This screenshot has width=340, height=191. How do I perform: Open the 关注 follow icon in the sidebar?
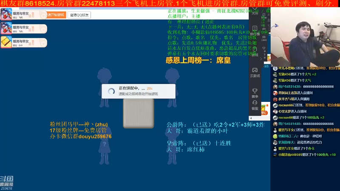click(x=255, y=11)
